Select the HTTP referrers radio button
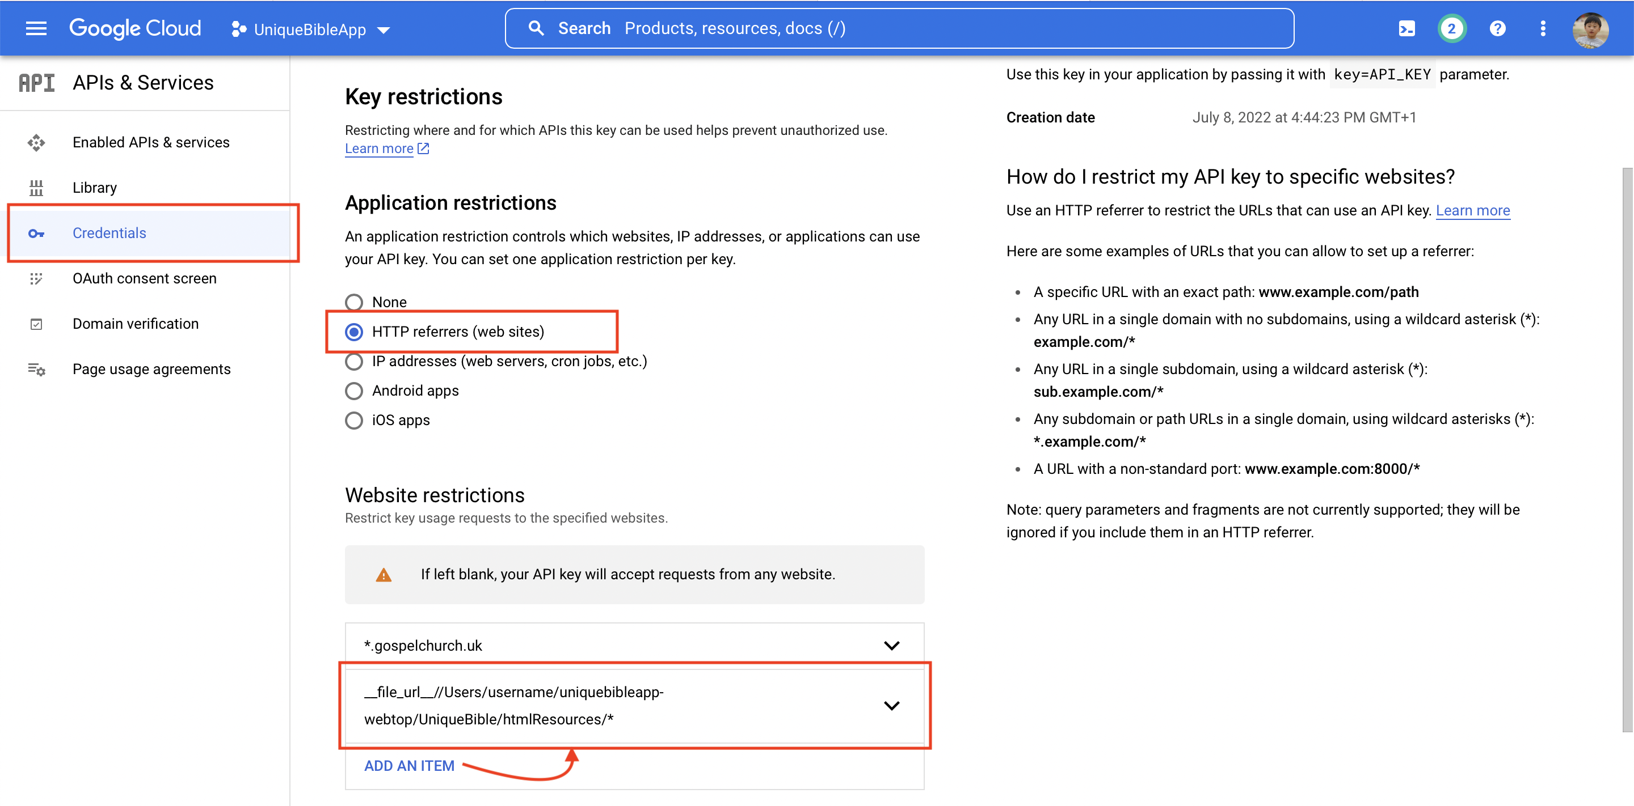1634x806 pixels. 354,331
